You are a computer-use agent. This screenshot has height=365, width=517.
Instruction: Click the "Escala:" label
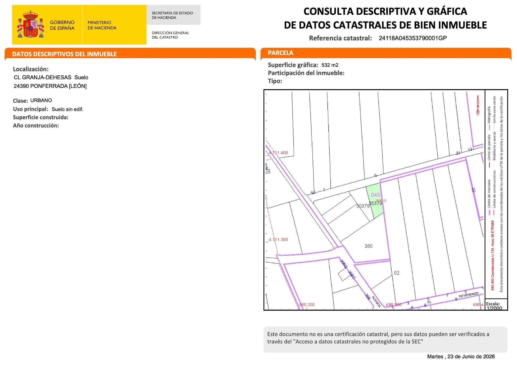pos(493,304)
